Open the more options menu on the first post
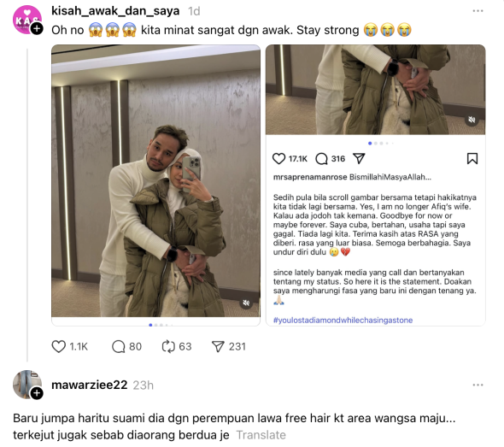 pyautogui.click(x=478, y=11)
